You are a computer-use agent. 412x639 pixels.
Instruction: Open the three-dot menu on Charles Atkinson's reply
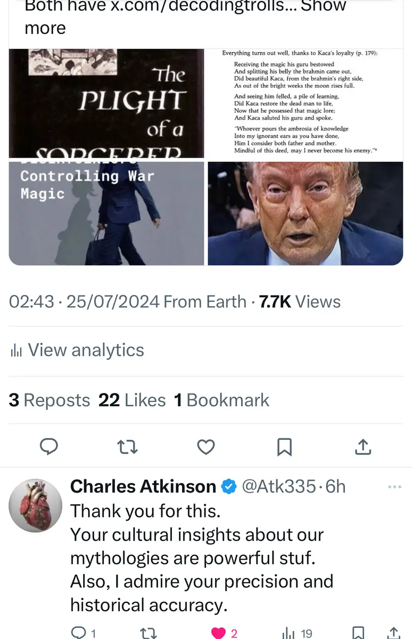click(x=394, y=487)
